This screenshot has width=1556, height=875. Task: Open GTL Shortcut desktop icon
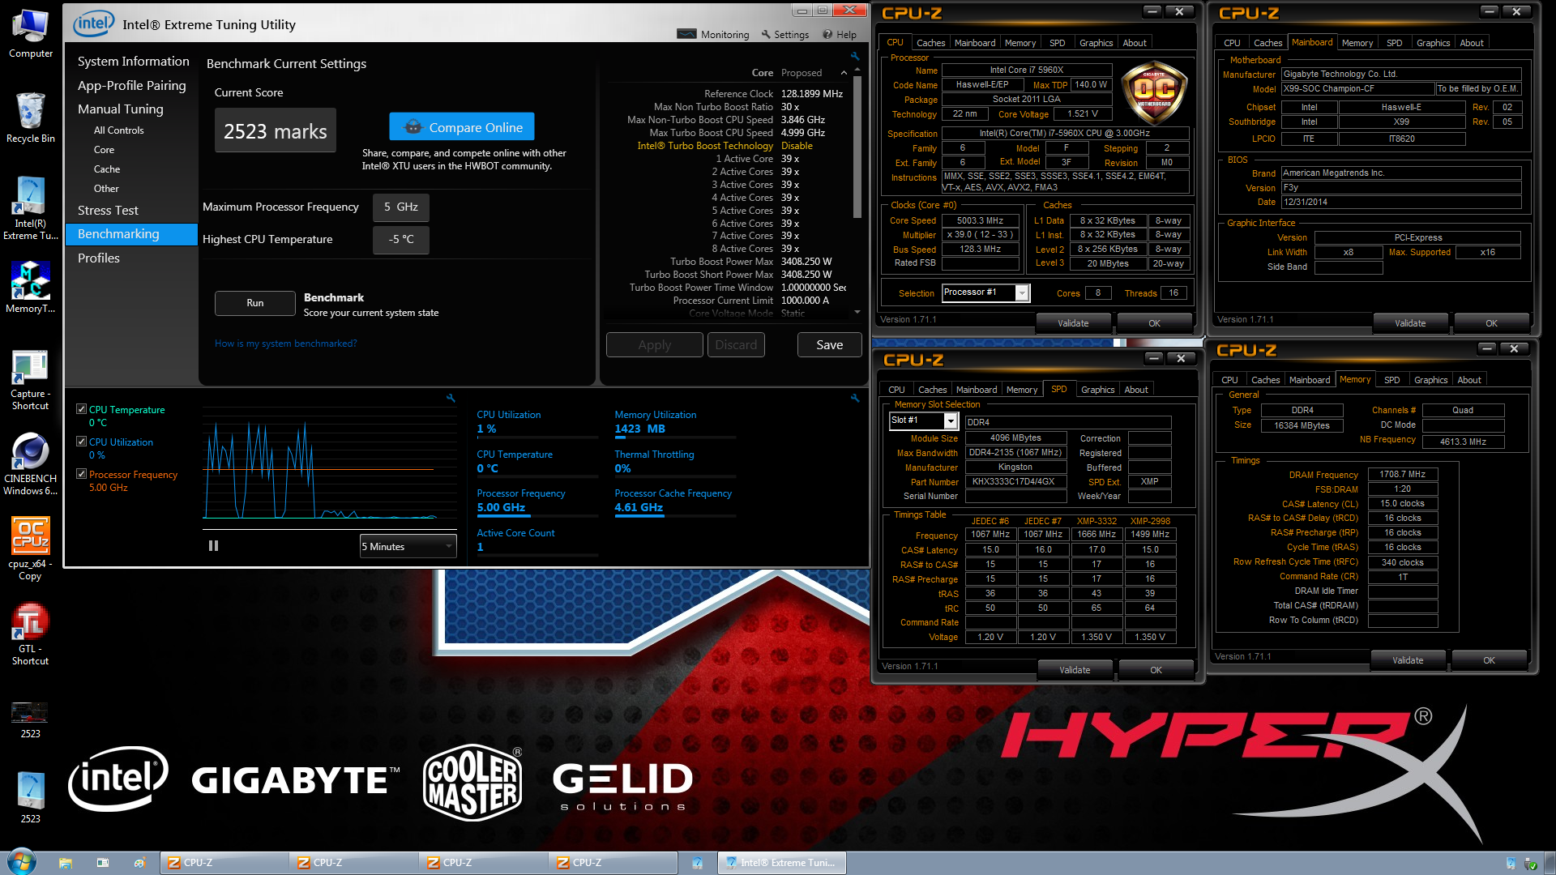click(30, 634)
